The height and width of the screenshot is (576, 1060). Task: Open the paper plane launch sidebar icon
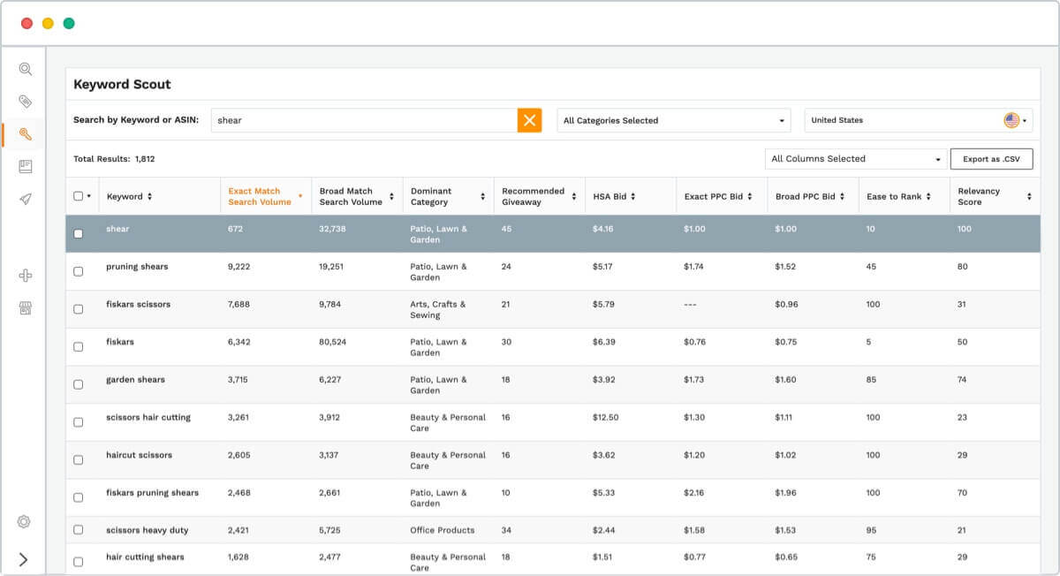click(26, 199)
